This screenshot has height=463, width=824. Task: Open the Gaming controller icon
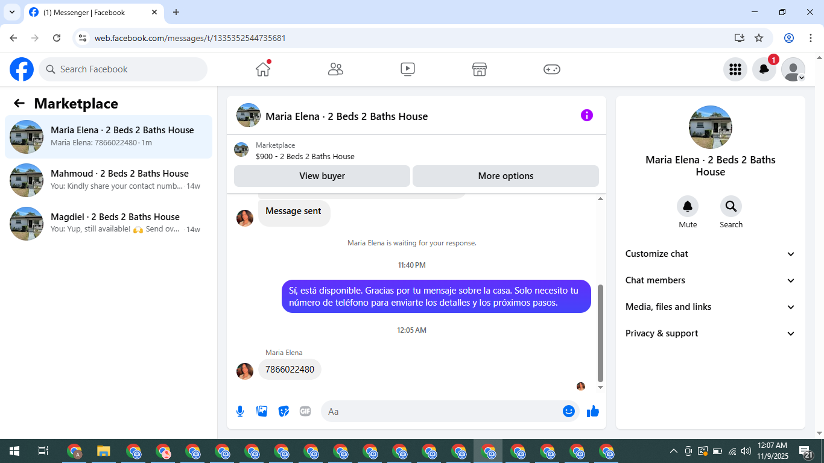pos(552,69)
